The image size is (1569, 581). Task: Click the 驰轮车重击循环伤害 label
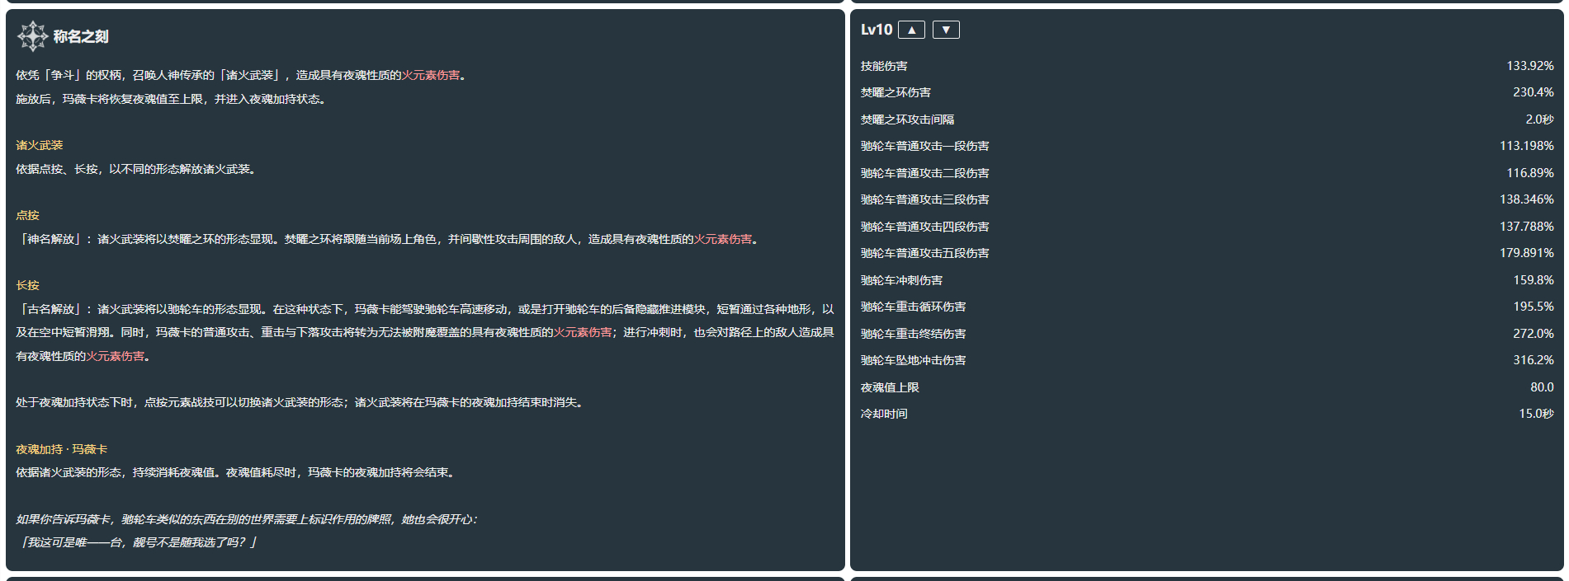(914, 307)
